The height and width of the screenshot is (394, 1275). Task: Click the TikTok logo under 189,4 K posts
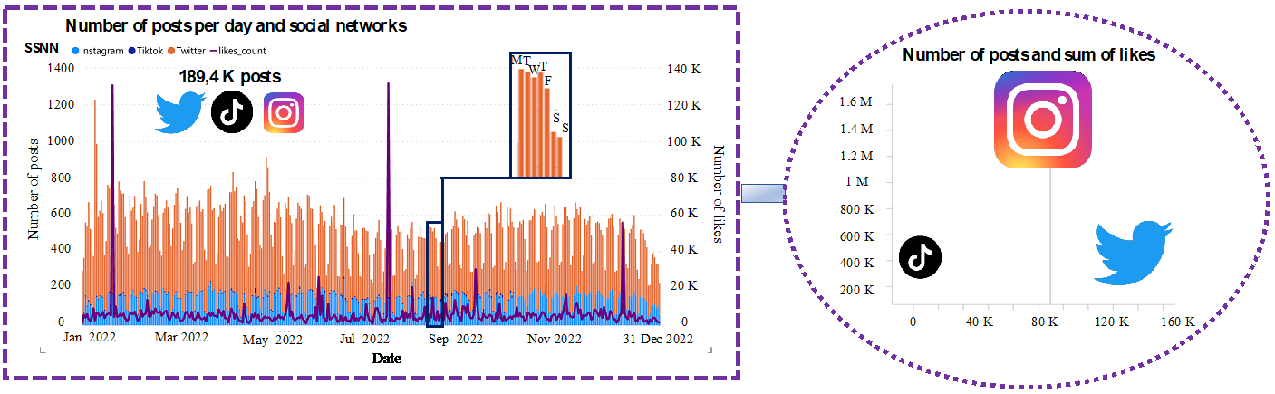point(232,112)
